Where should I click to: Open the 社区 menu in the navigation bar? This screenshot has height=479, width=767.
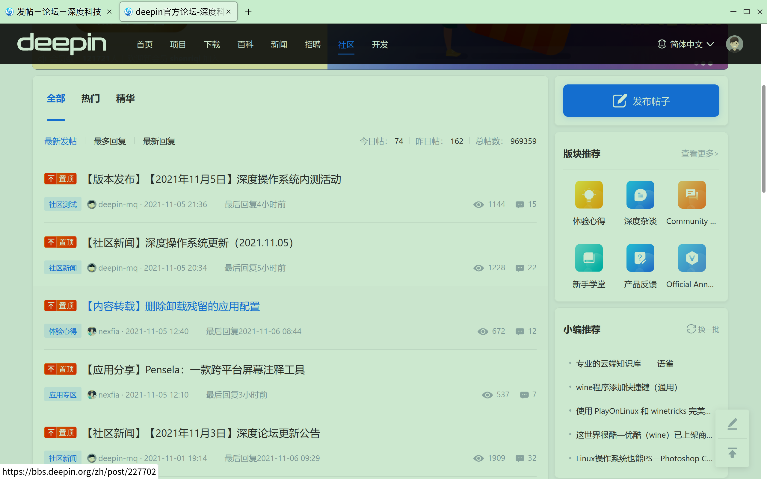[346, 45]
